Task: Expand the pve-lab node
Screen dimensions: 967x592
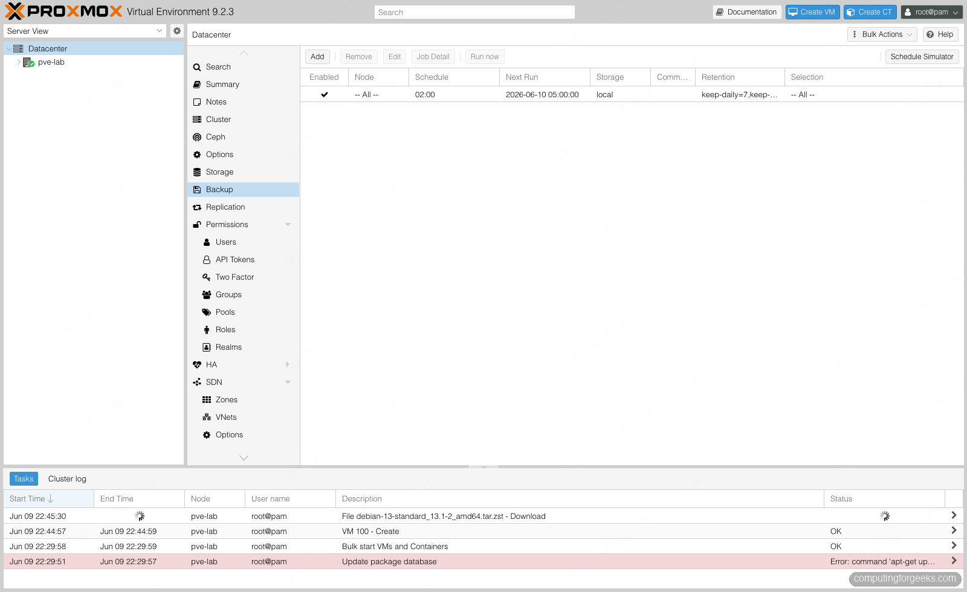Action: point(19,62)
